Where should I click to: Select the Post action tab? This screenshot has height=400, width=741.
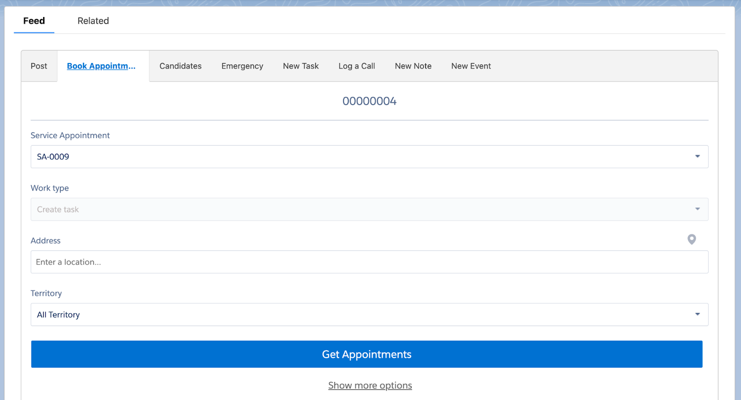pos(39,66)
